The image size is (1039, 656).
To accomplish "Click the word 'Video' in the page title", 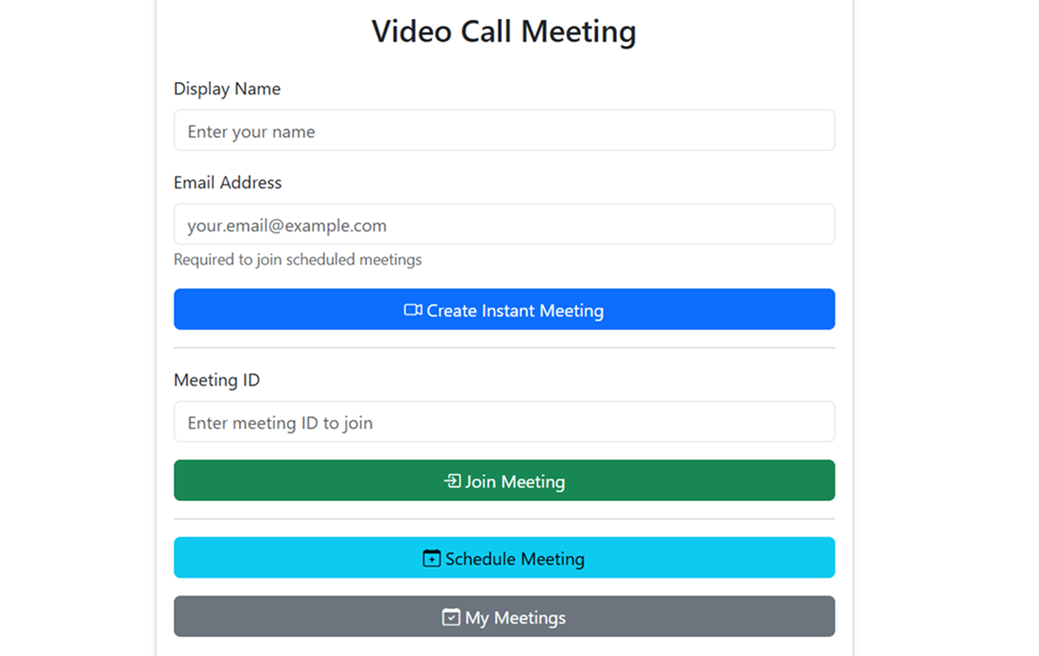I will (411, 32).
